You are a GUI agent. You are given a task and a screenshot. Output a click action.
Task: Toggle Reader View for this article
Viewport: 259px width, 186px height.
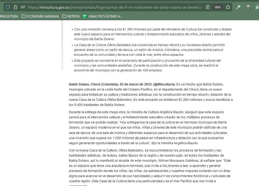click(208, 7)
